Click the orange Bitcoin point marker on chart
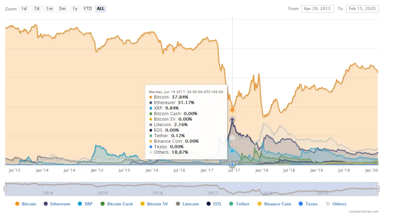393x214 pixels. [x=232, y=110]
